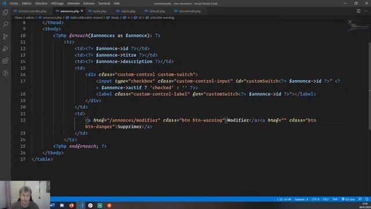The height and width of the screenshot is (209, 371).
Task: Expand the a.btn.btn-warning breadcrumb
Action: [162, 17]
